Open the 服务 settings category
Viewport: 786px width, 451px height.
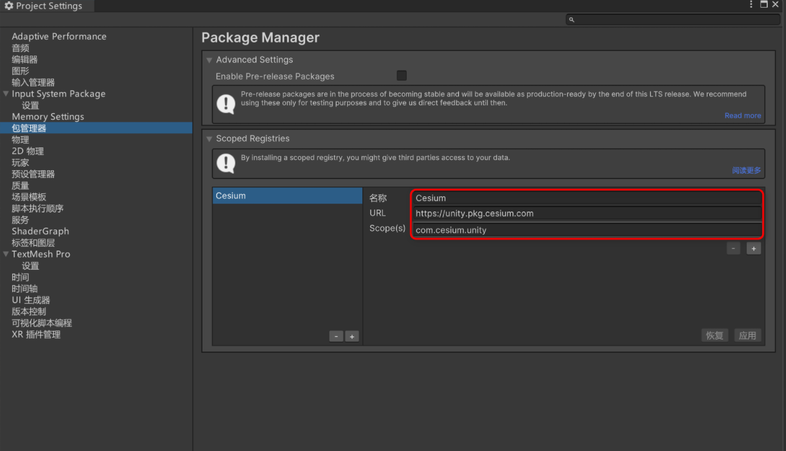pos(20,220)
